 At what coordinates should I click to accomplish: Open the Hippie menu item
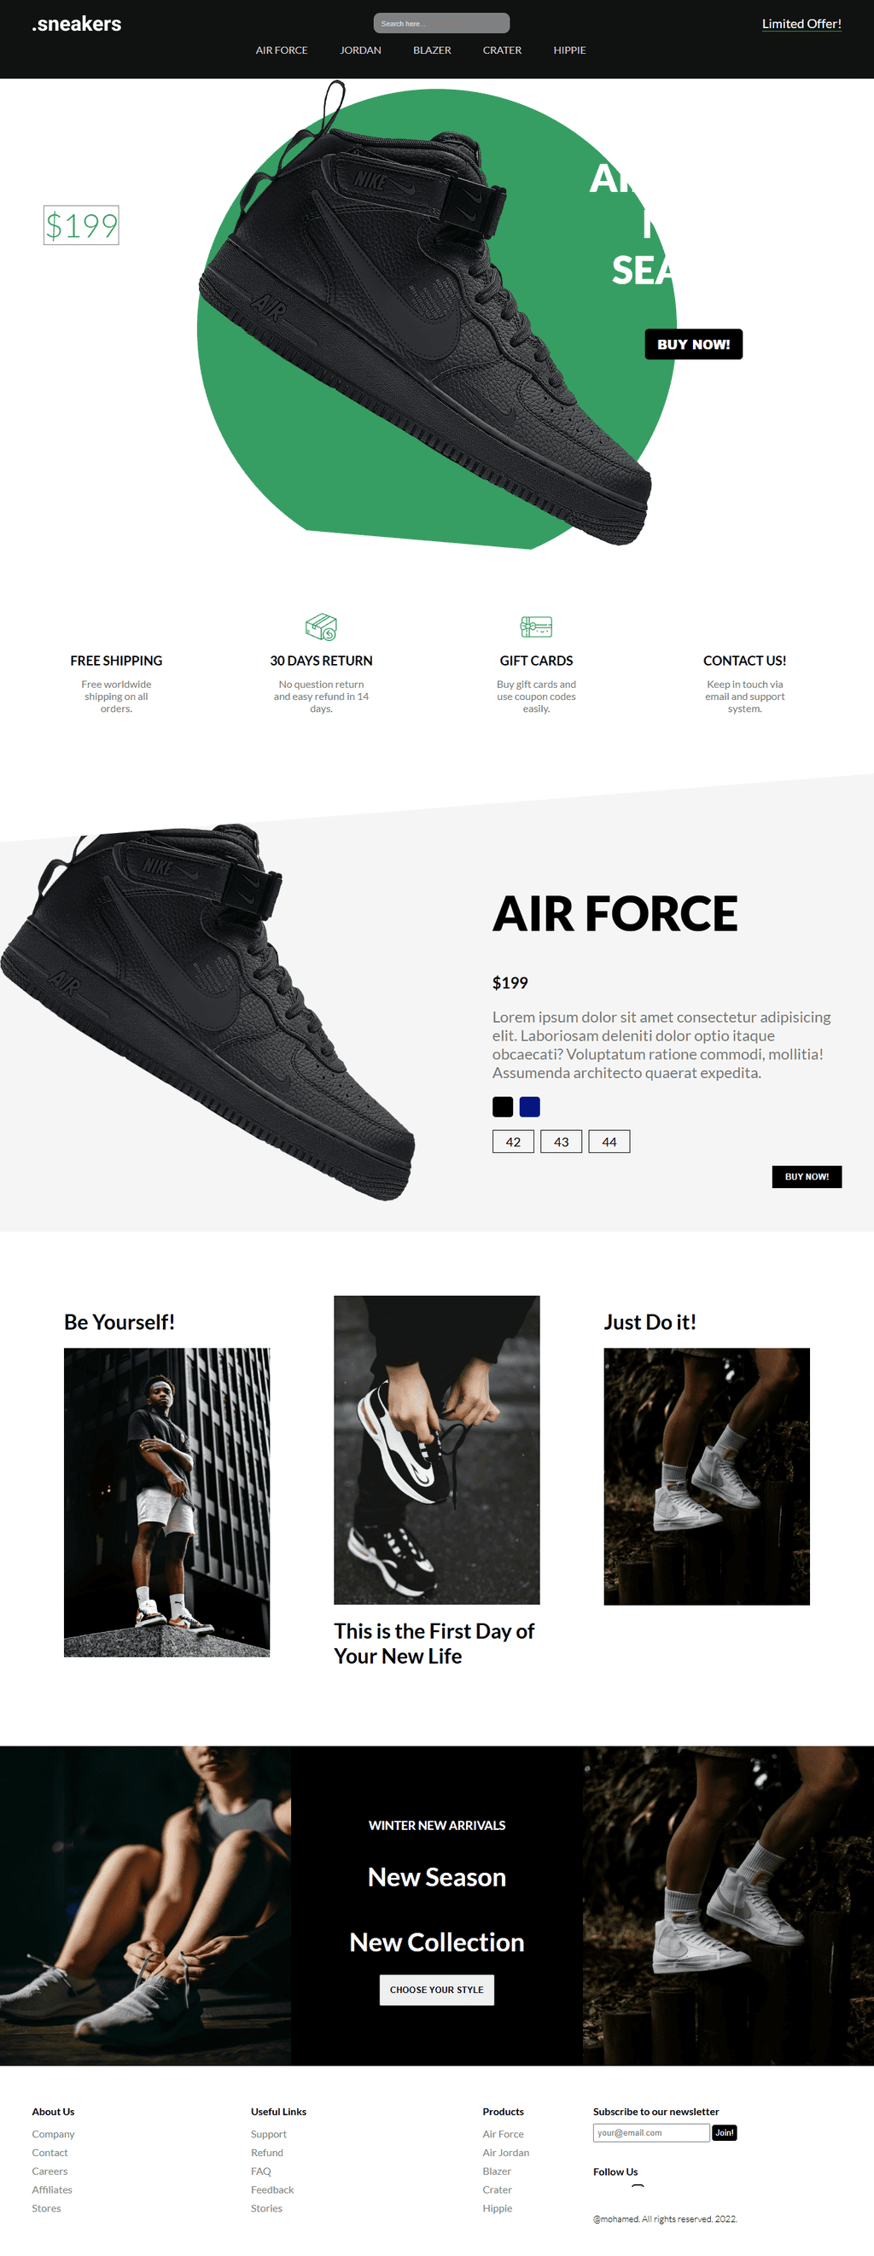click(570, 50)
